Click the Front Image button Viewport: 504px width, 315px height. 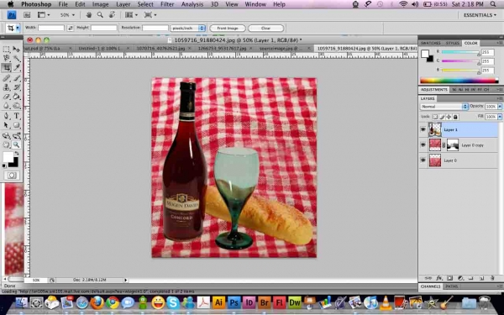228,28
